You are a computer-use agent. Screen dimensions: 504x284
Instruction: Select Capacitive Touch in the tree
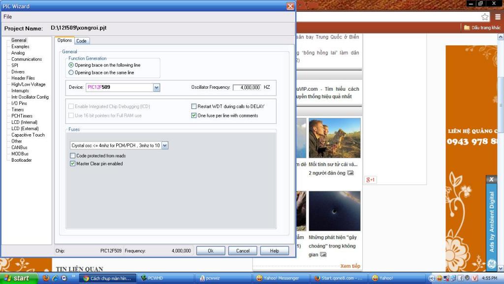point(28,135)
